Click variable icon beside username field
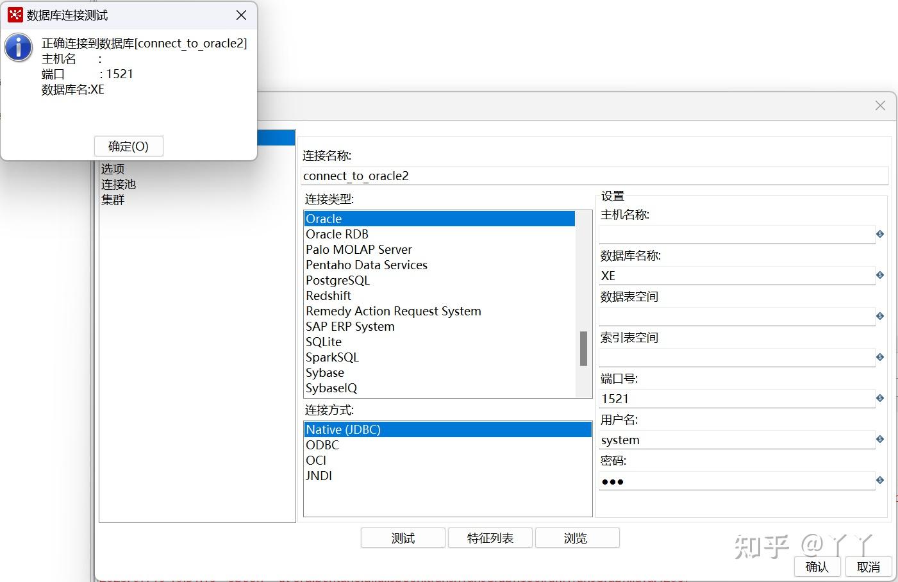This screenshot has width=898, height=582. pyautogui.click(x=880, y=439)
